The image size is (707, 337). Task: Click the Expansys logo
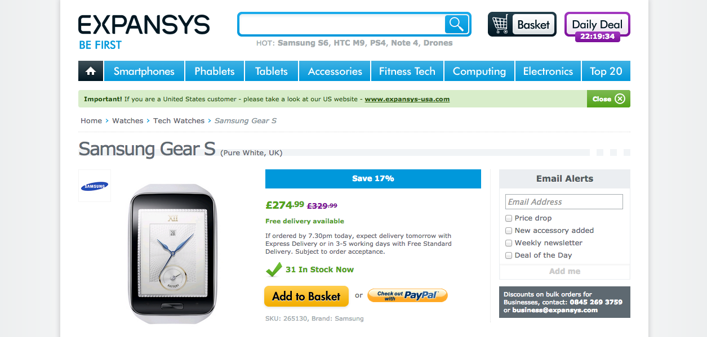point(144,32)
